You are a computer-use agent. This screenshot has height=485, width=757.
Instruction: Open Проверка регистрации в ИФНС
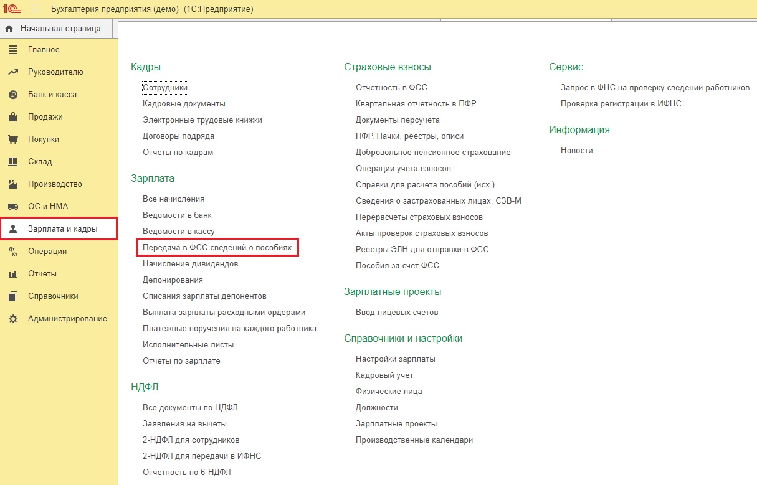coord(621,104)
